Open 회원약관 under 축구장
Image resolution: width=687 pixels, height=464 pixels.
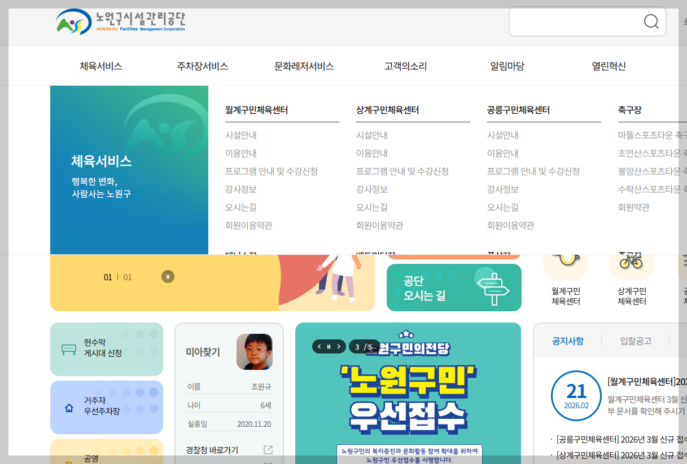coord(634,207)
